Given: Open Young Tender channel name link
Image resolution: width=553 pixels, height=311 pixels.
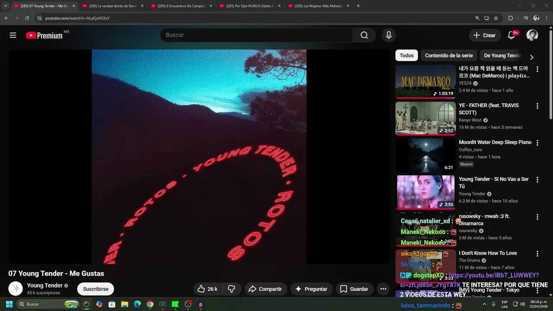Looking at the screenshot, I should (44, 286).
